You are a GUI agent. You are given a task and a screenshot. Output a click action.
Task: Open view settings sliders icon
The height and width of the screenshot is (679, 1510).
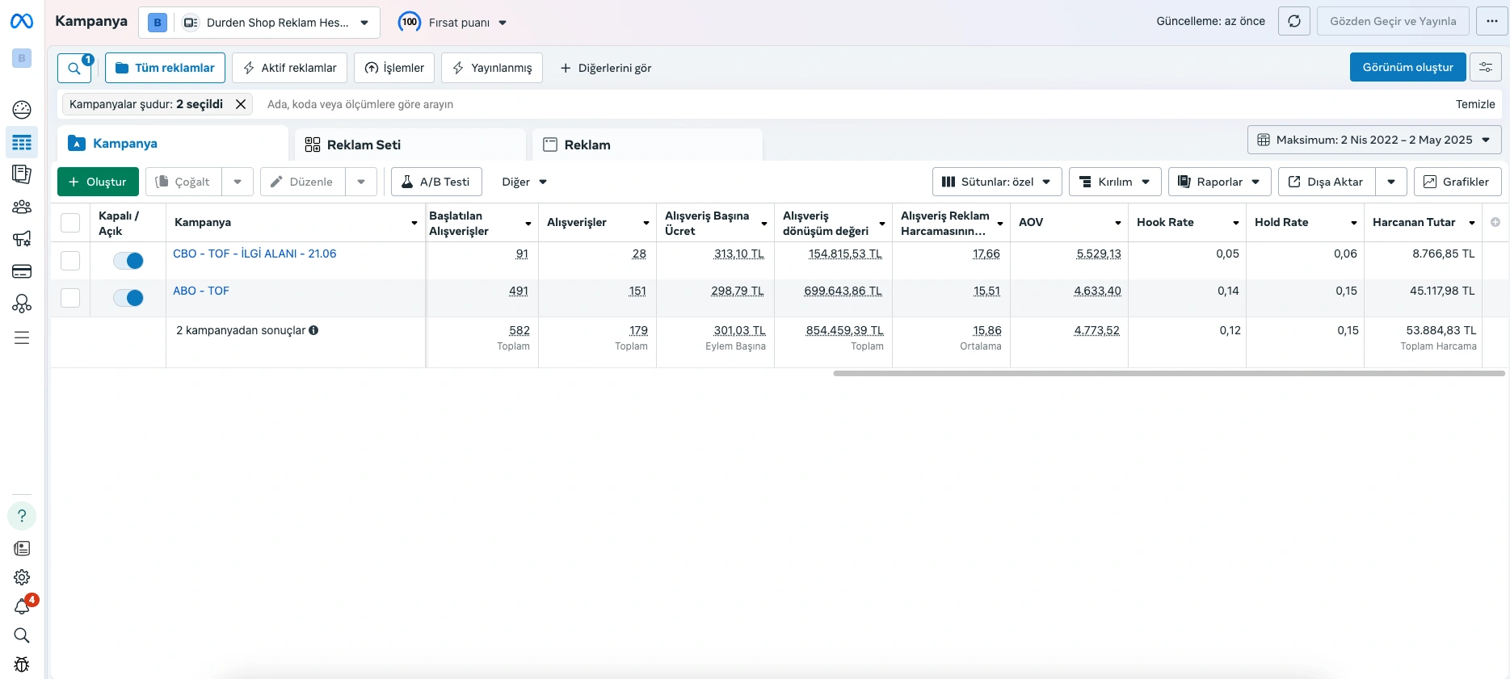1485,68
